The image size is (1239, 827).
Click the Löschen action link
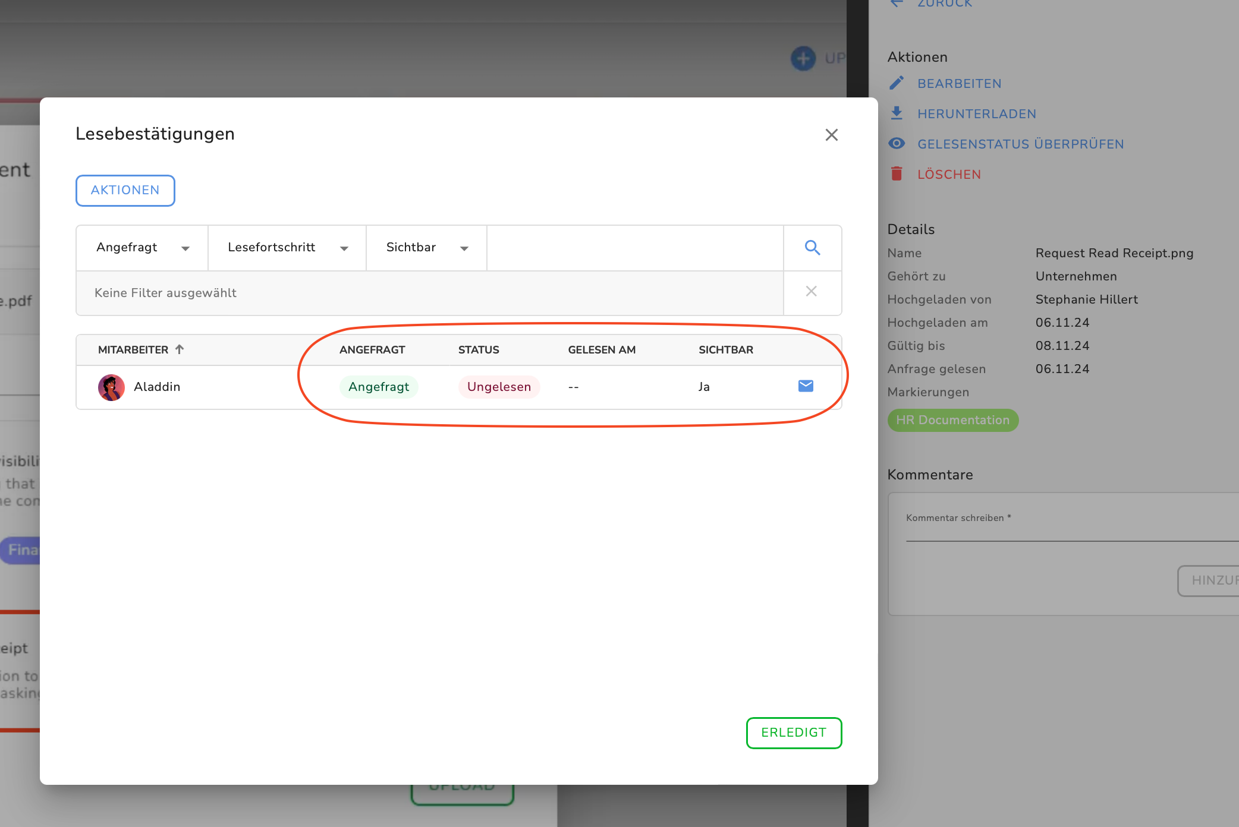tap(949, 174)
